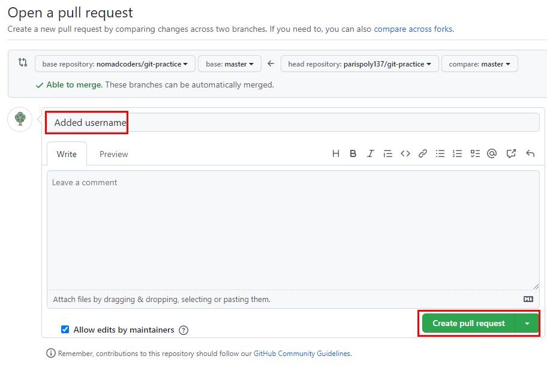Image resolution: width=547 pixels, height=368 pixels.
Task: Switch to the Write tab
Action: pyautogui.click(x=67, y=154)
